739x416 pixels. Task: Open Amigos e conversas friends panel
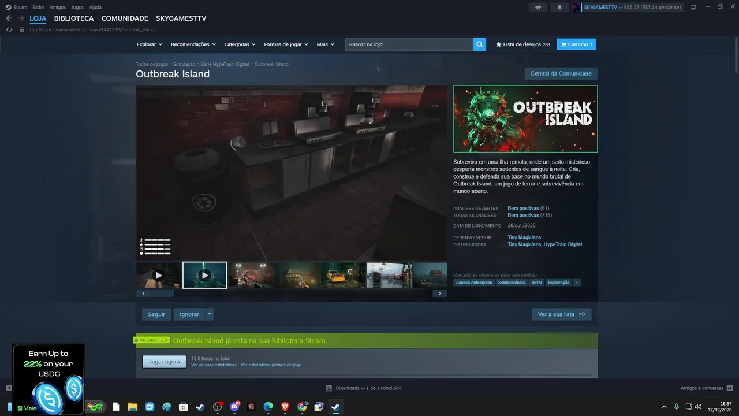tap(707, 388)
